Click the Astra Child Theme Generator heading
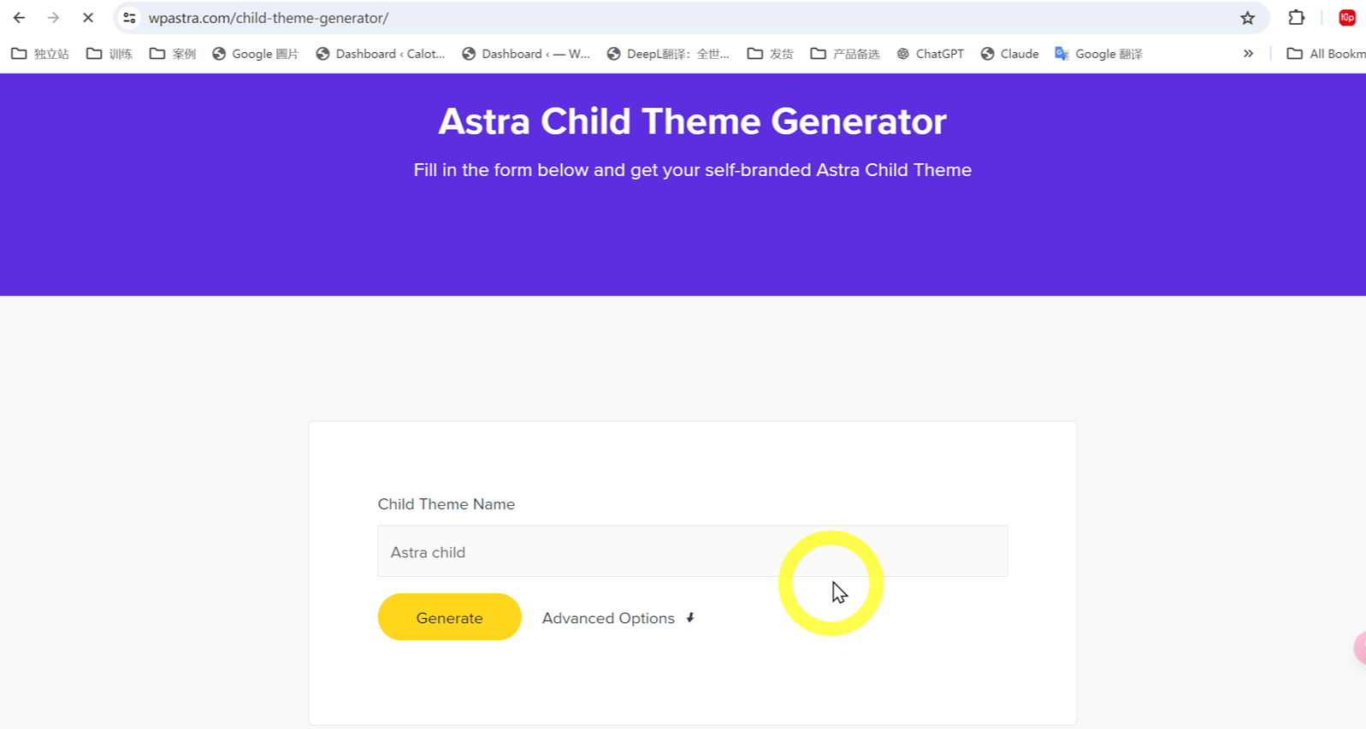The height and width of the screenshot is (729, 1366). click(x=692, y=121)
